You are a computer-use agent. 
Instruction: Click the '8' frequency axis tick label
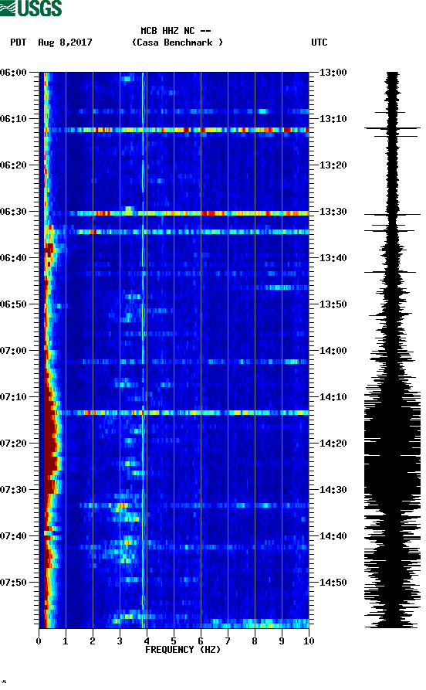tap(255, 641)
